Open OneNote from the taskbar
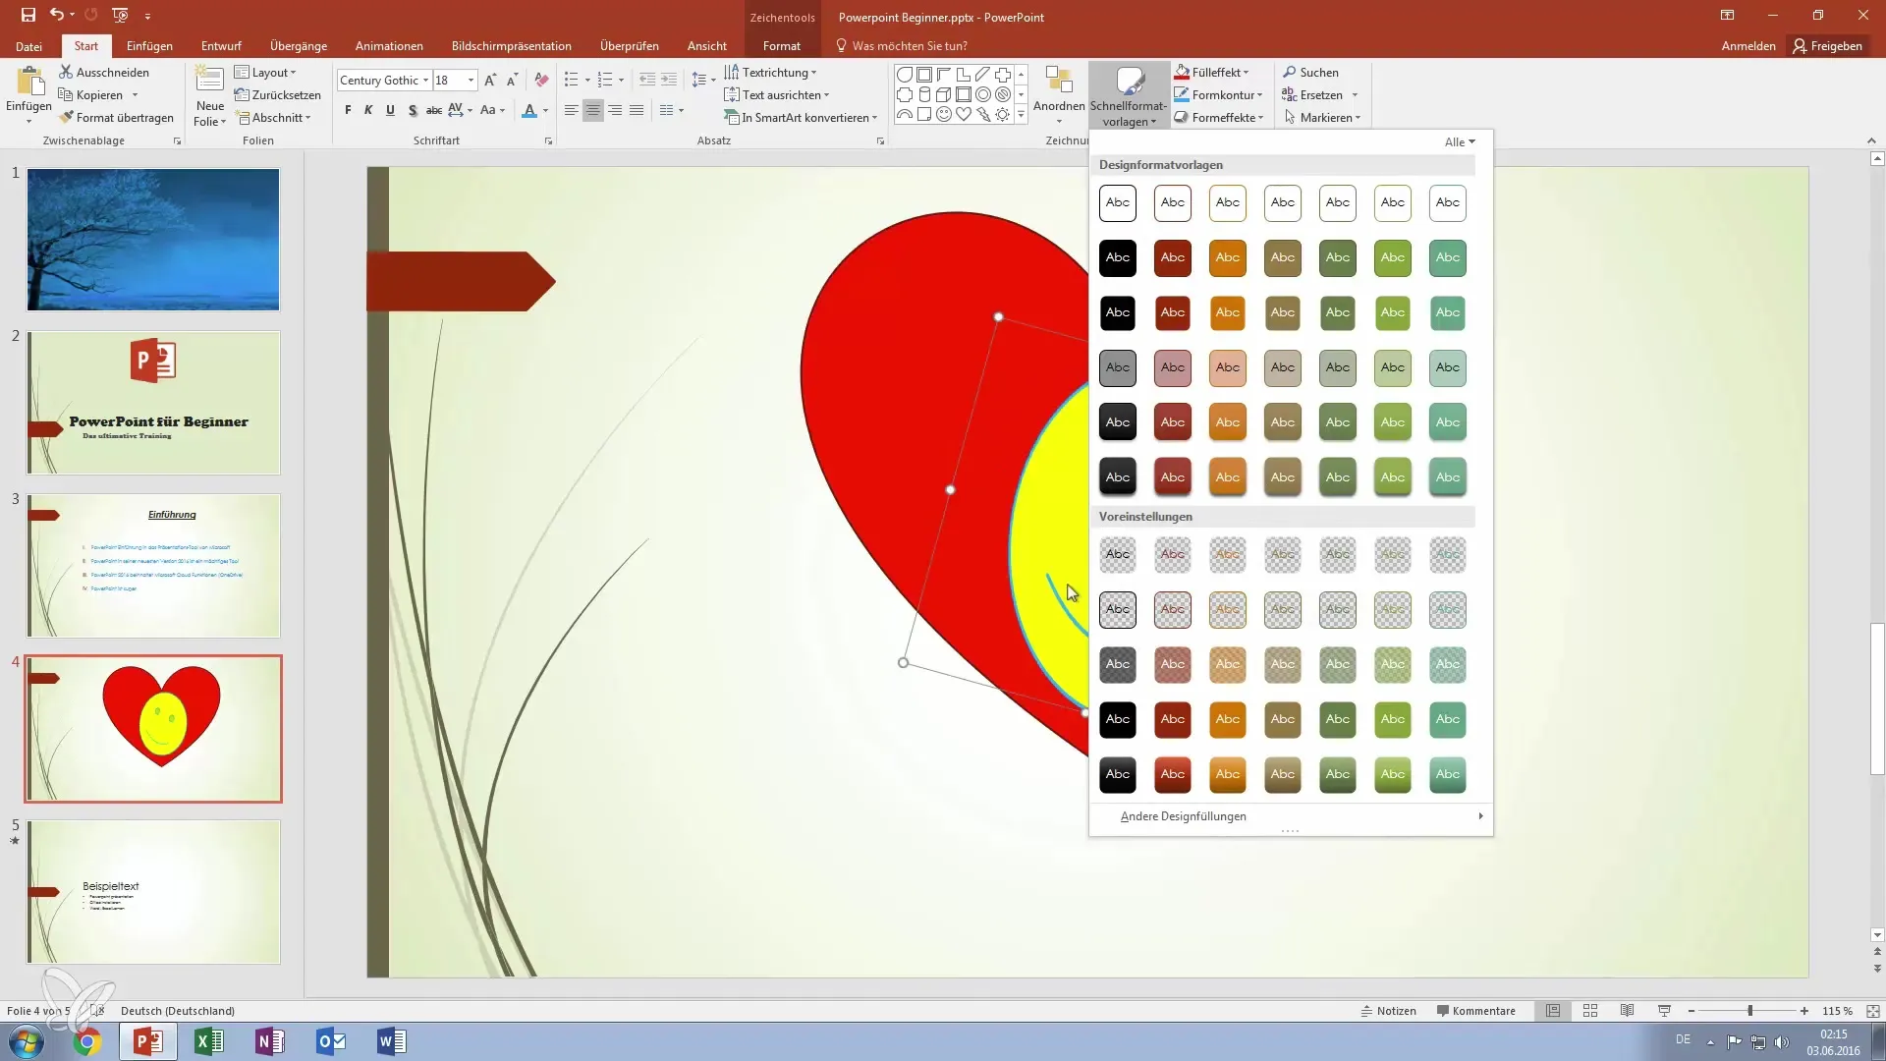1886x1061 pixels. coord(269,1041)
